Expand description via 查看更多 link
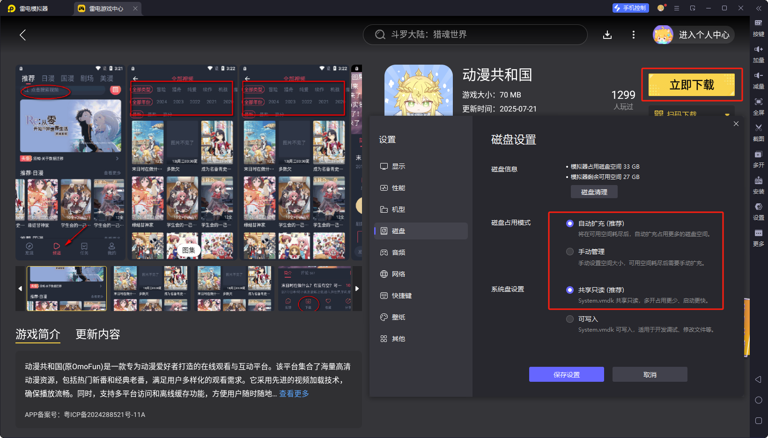This screenshot has width=768, height=438. coord(294,393)
